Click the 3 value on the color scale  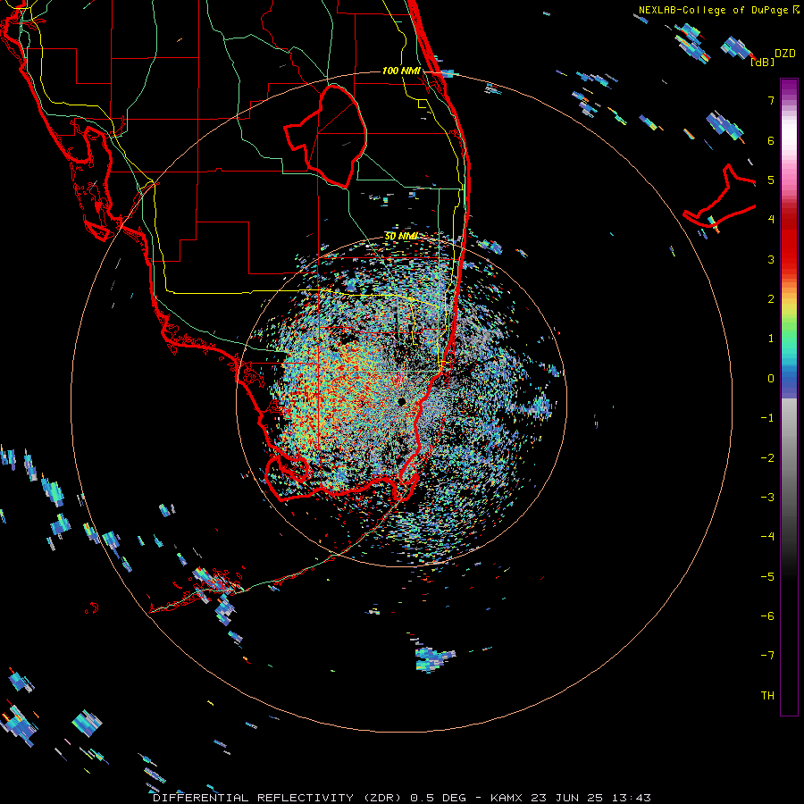pos(771,259)
